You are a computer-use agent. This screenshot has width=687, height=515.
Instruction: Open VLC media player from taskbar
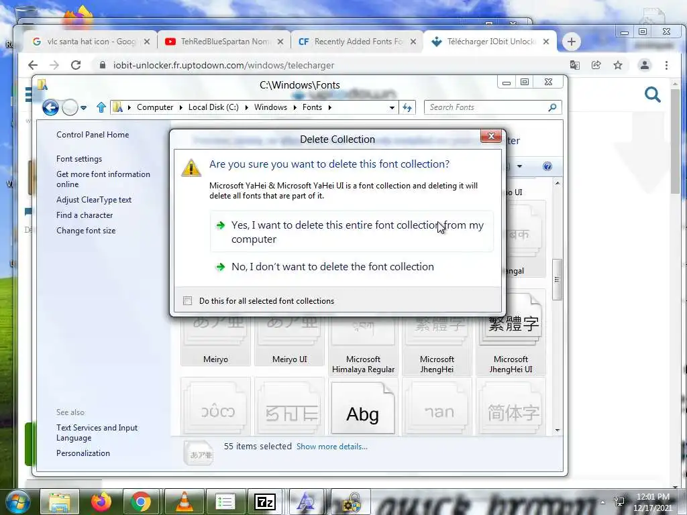184,502
